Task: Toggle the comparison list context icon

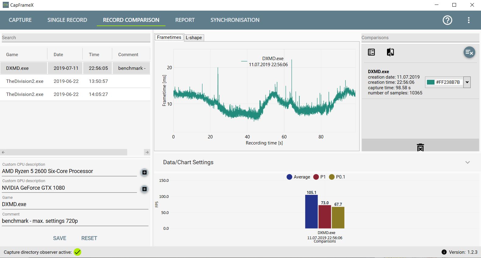Action: coord(371,52)
